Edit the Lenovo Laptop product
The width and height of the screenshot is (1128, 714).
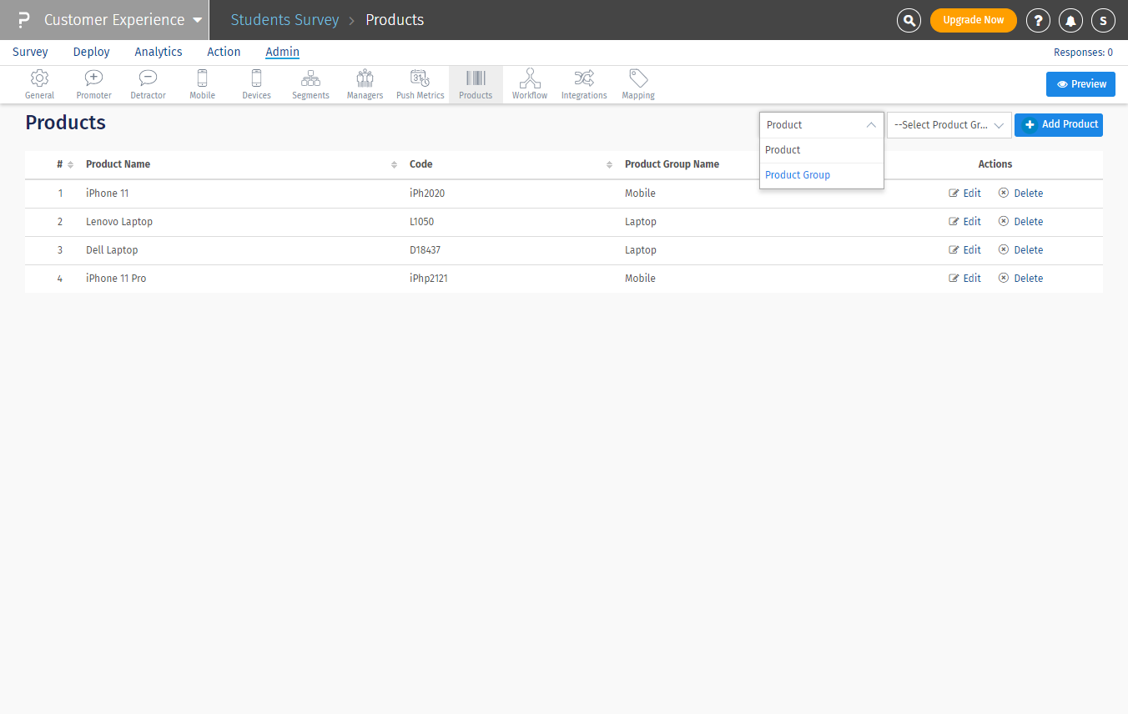click(964, 222)
